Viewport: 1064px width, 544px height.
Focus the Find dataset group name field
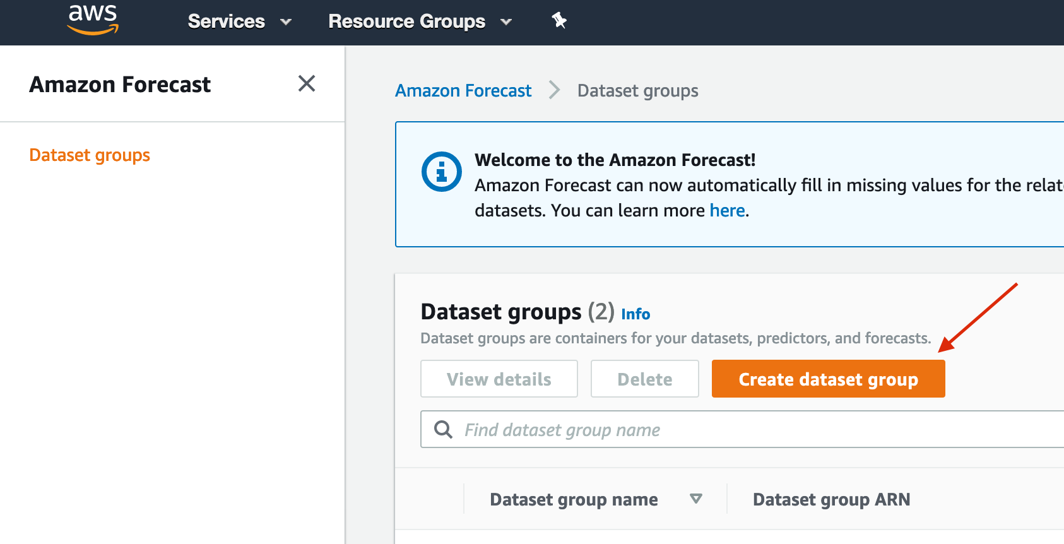coord(742,429)
